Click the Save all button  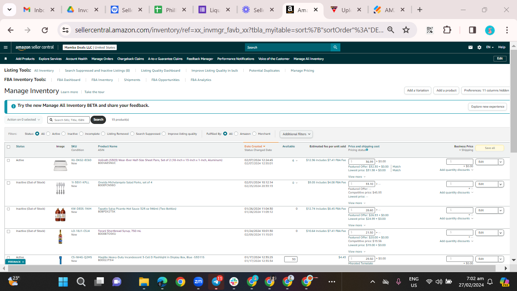[490, 148]
